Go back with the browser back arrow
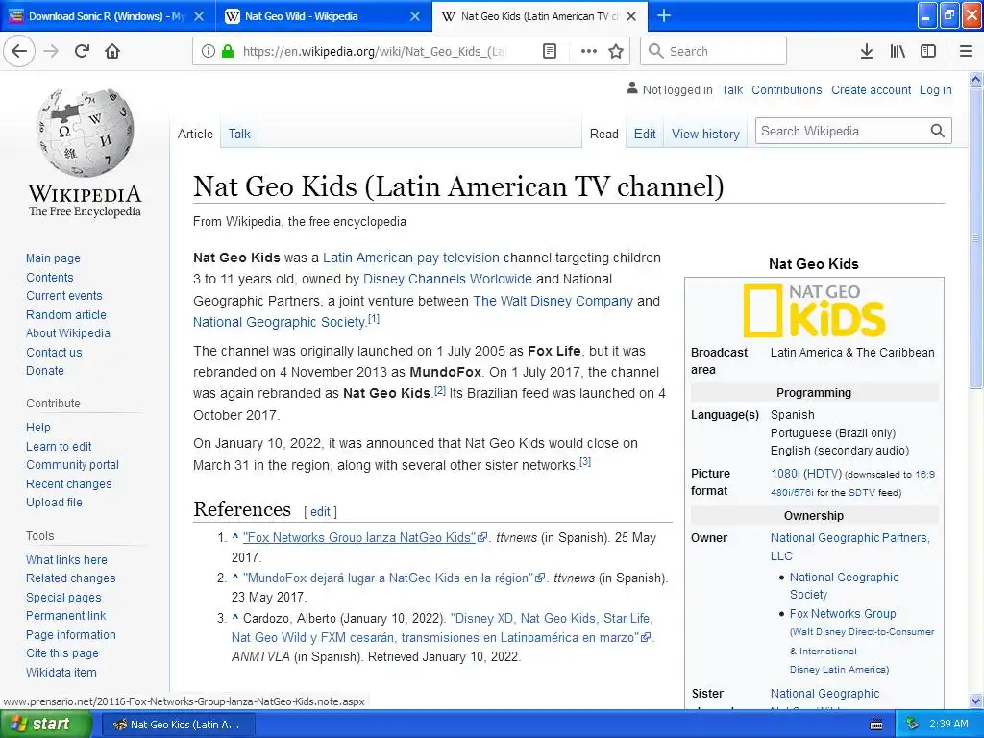Screen dimensions: 984x738 pyautogui.click(x=19, y=51)
